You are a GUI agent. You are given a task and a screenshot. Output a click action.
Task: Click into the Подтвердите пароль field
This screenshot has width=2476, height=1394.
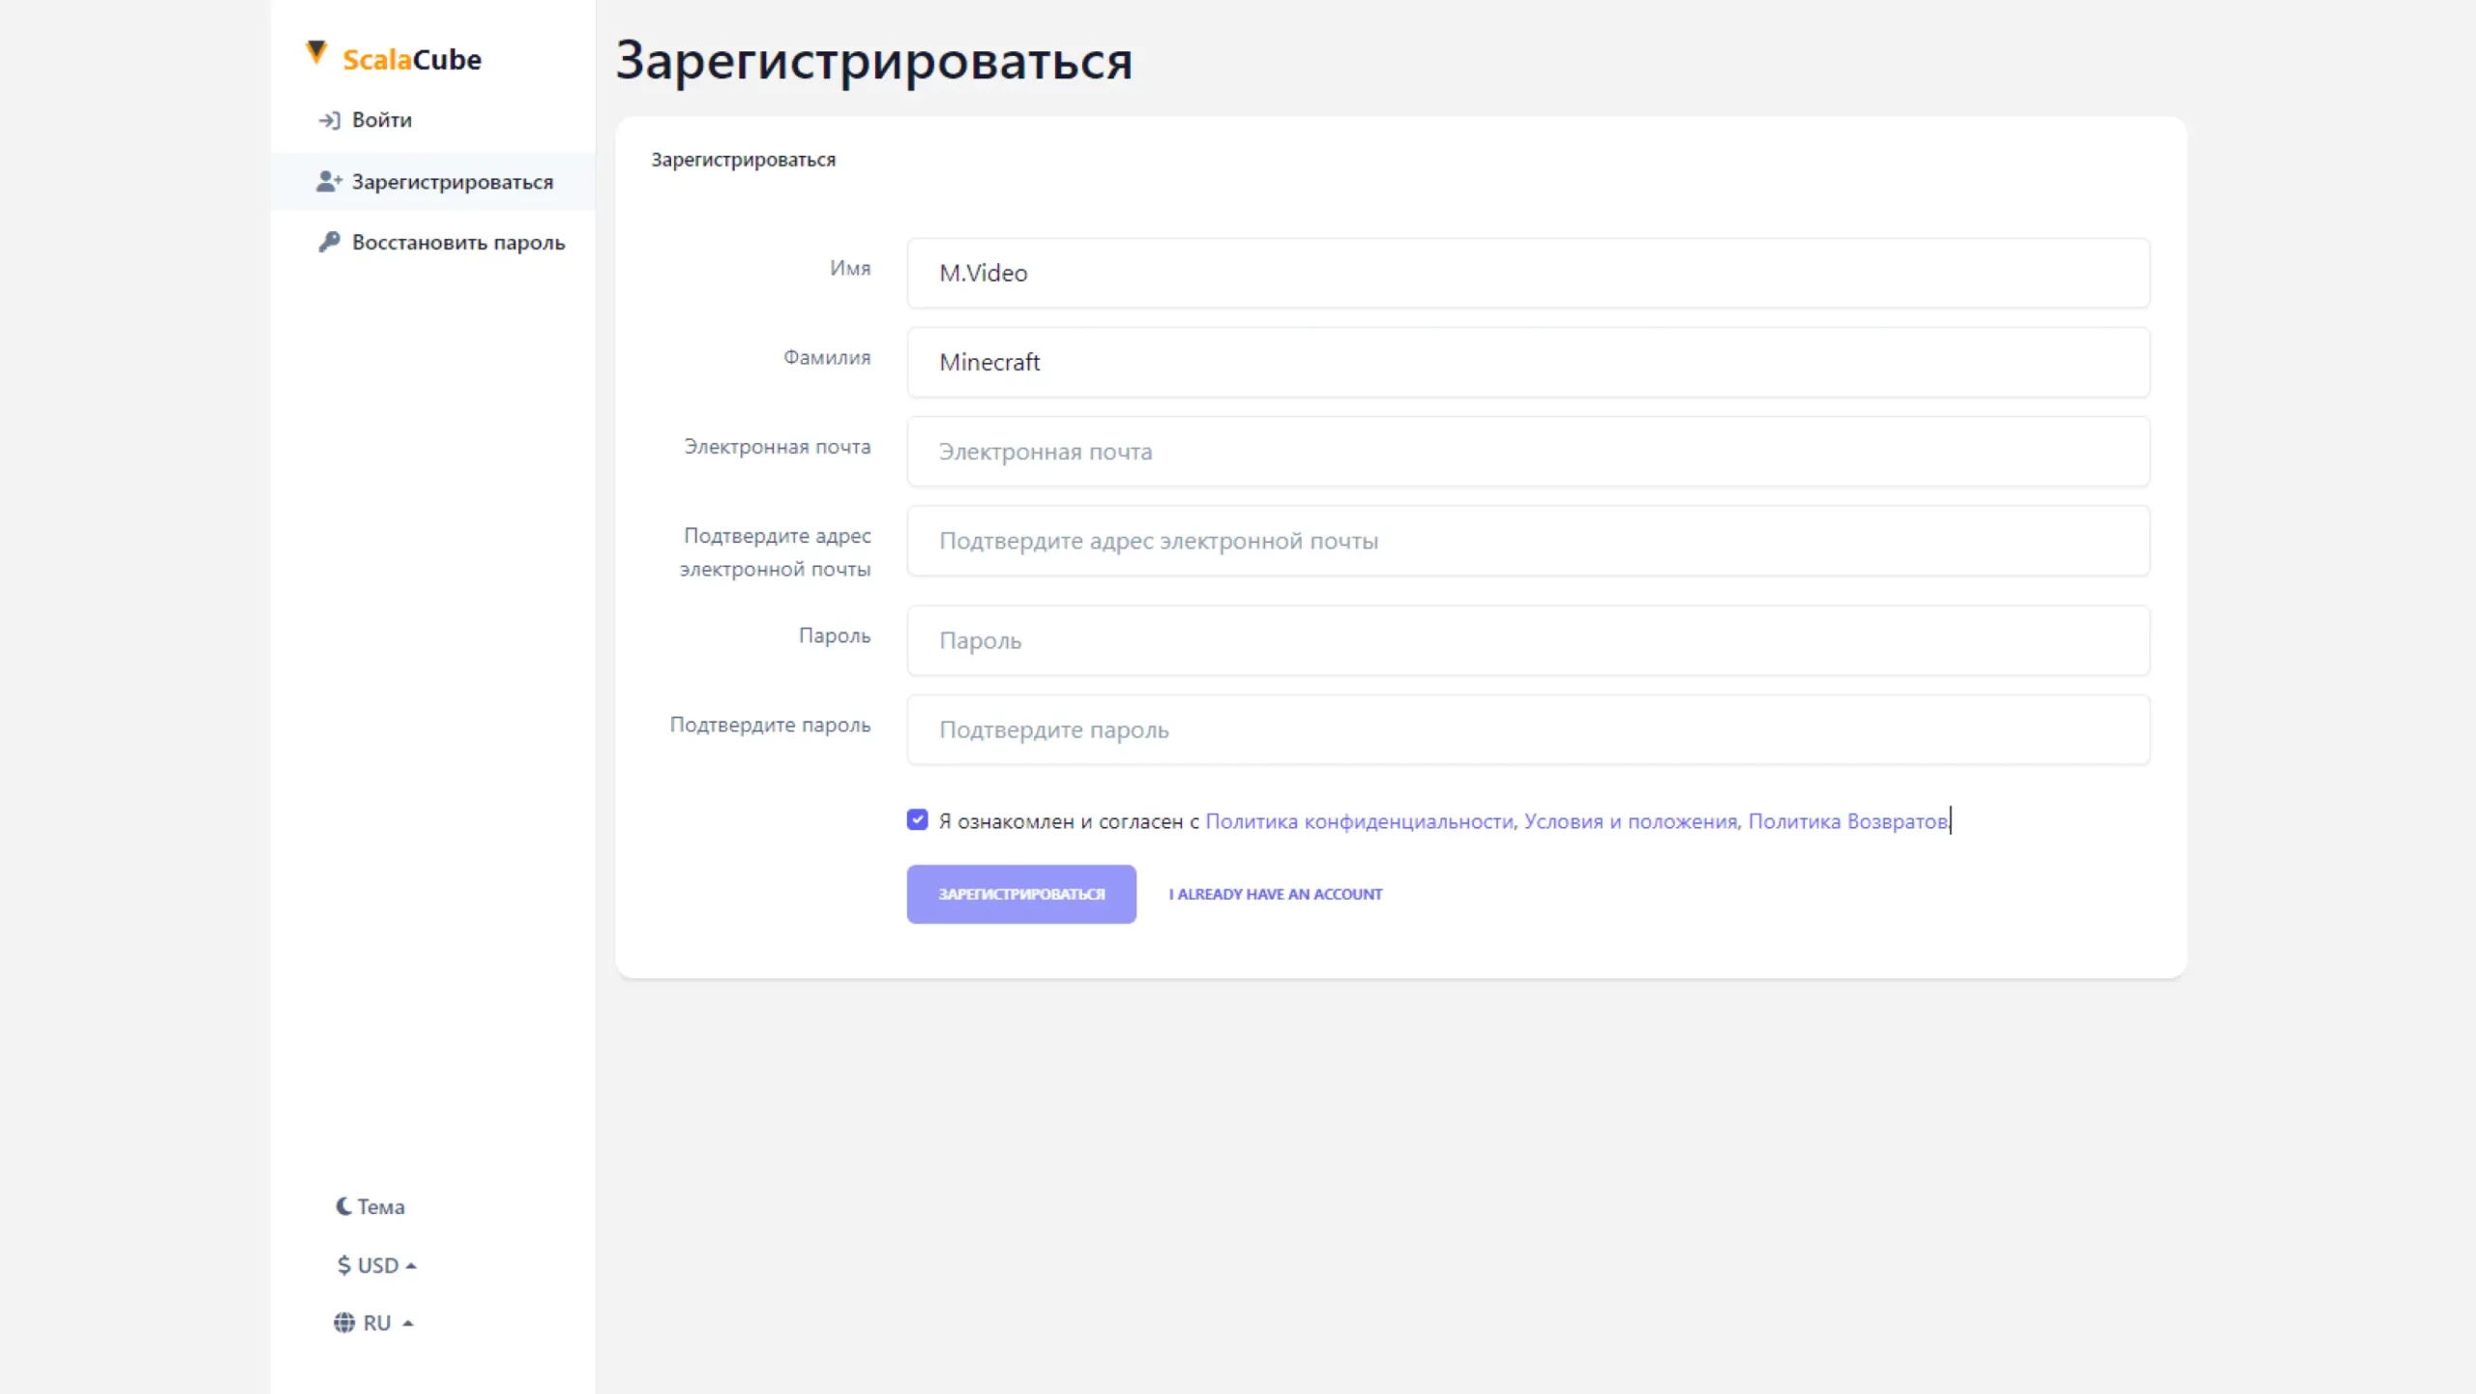point(1527,729)
